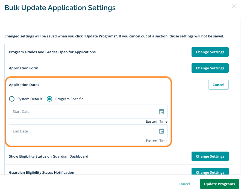Click Show Eligibility Status on Guardian Dashboard label
Screen dimensions: 241x192
[48, 156]
